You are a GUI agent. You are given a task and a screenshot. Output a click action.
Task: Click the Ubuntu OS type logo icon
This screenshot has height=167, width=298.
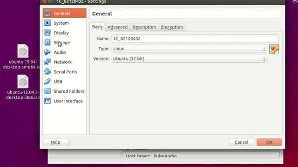pos(274,50)
